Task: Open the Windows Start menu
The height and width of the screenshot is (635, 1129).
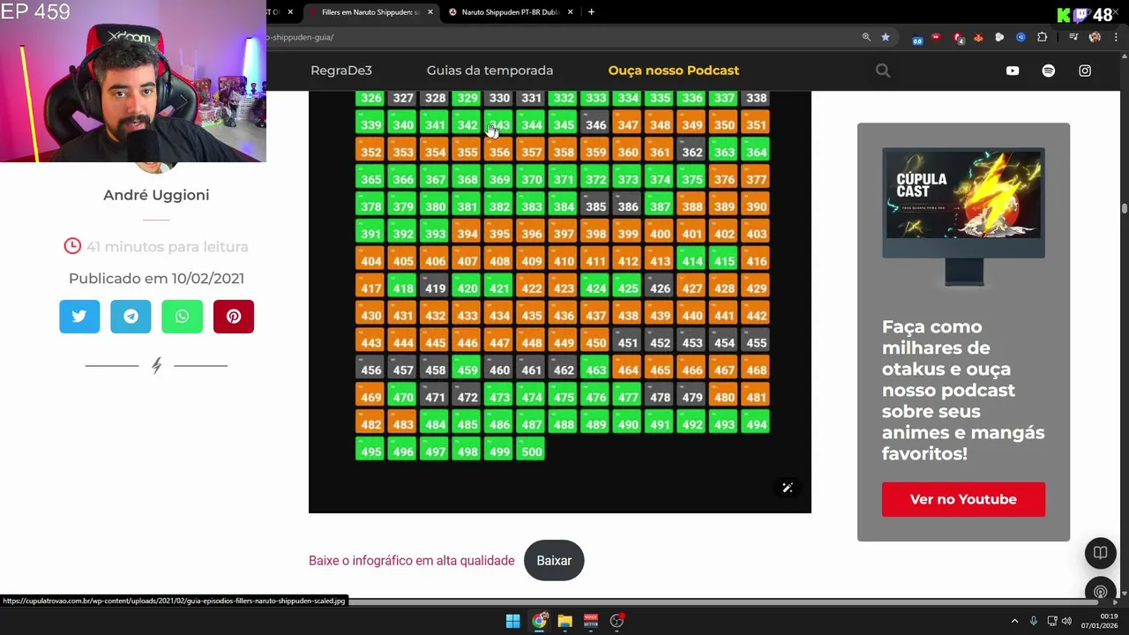Action: (512, 621)
